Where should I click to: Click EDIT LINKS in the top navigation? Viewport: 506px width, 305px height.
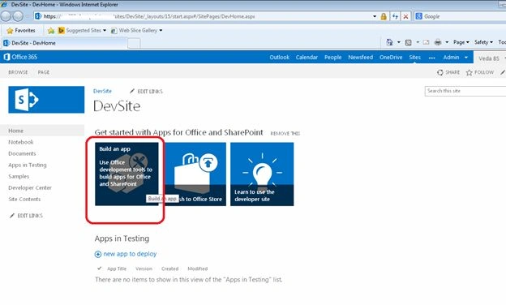click(146, 92)
